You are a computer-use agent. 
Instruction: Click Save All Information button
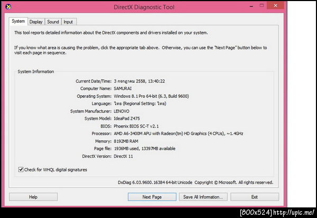point(203,197)
